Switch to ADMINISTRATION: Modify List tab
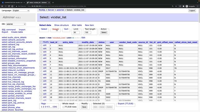This screenshot has width=200, height=112. point(13,2)
